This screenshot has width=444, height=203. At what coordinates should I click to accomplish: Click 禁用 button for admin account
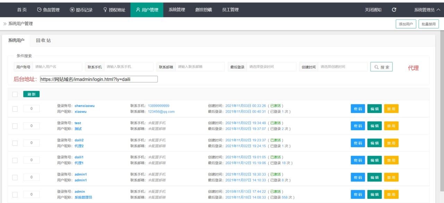391,194
